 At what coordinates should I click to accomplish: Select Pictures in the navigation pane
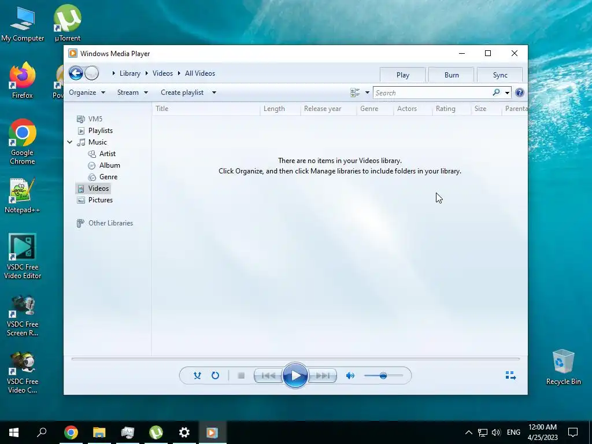(x=101, y=200)
